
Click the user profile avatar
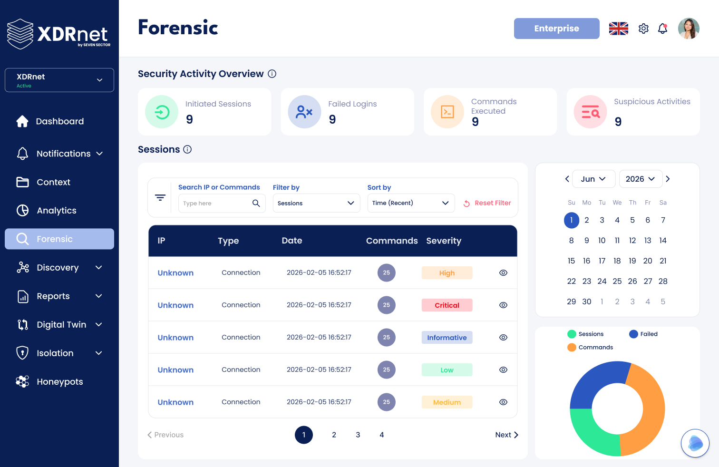coord(689,29)
